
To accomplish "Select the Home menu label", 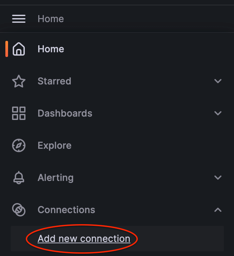I will coord(51,49).
